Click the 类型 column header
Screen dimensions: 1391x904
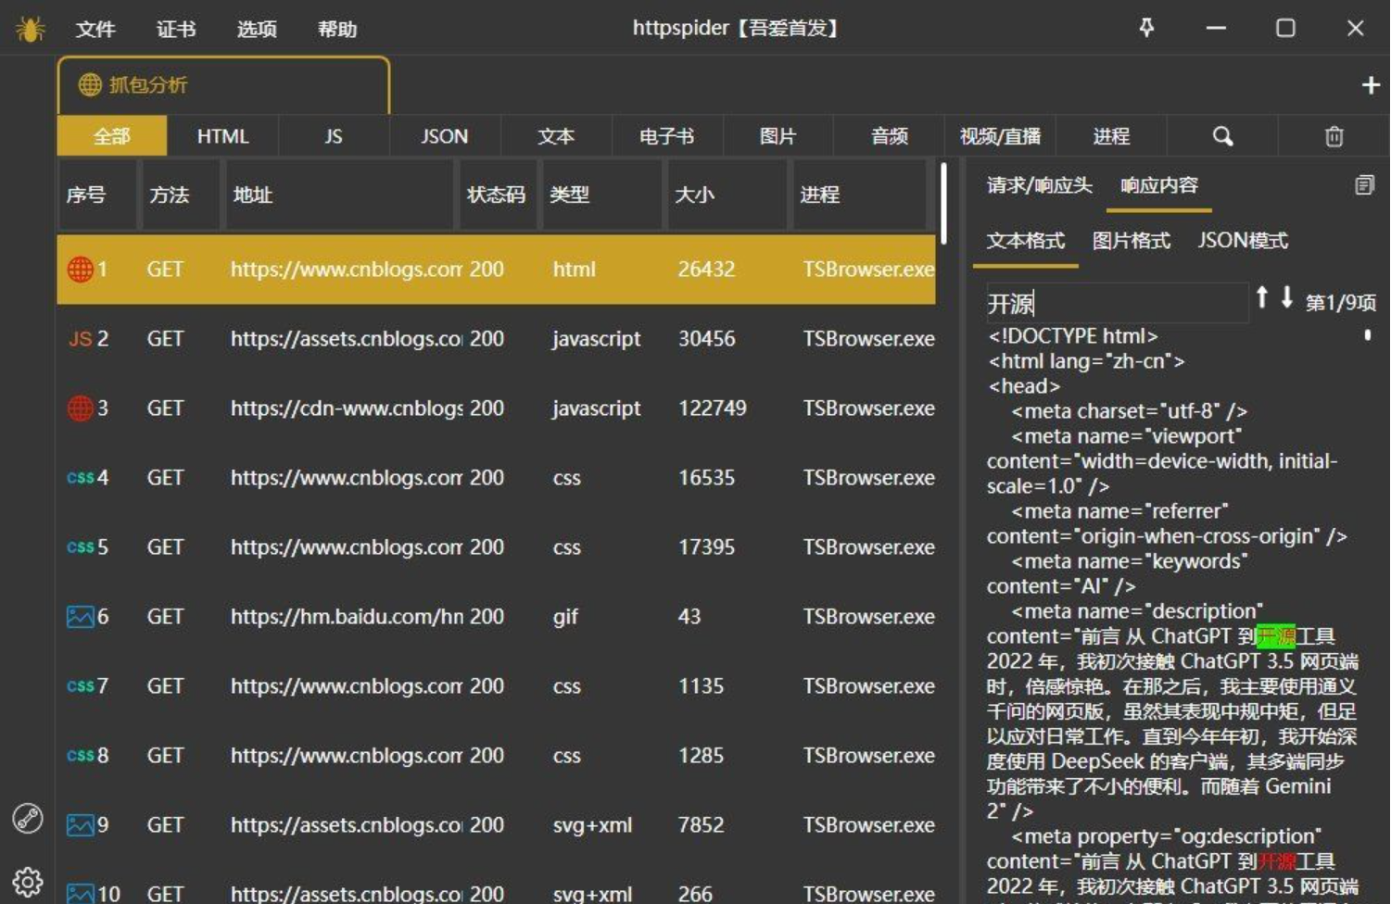click(602, 195)
